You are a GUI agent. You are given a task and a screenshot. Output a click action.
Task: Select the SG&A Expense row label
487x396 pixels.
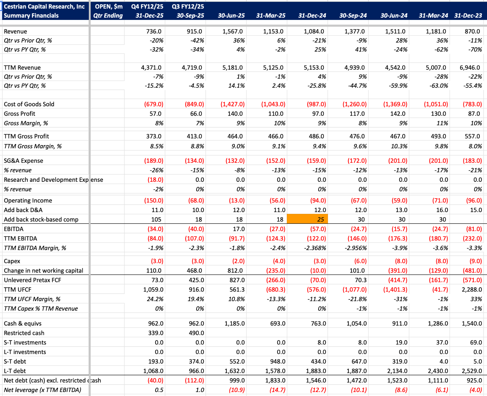23,161
